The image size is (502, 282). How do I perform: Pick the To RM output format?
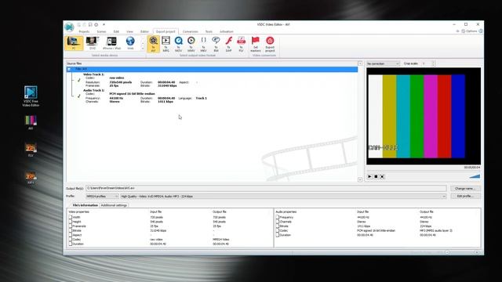[216, 44]
